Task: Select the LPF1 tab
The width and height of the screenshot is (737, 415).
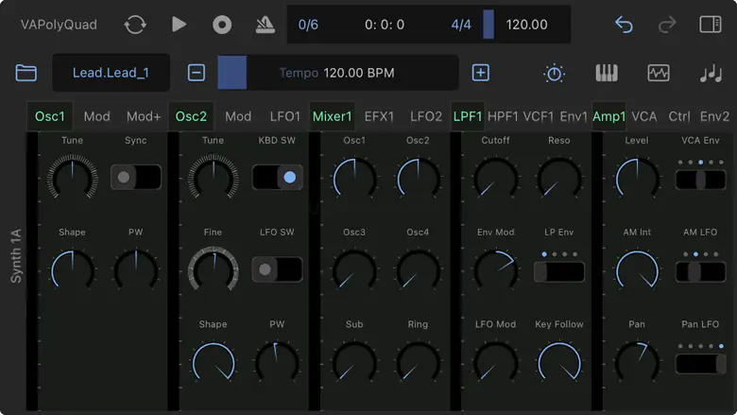Action: 468,116
